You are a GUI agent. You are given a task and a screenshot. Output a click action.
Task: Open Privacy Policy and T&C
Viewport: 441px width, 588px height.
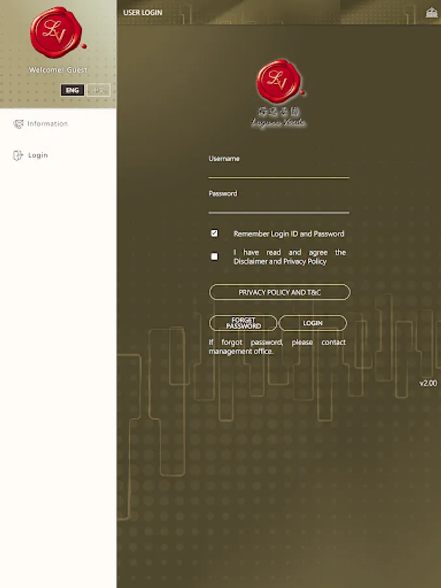[280, 292]
